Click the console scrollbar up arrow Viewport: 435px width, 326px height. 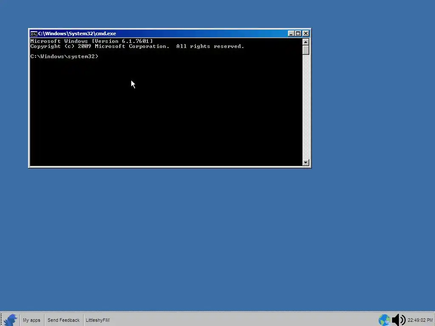pyautogui.click(x=306, y=42)
